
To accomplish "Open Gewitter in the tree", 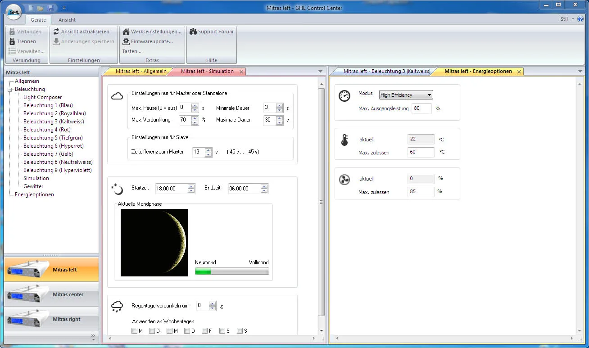I will [x=33, y=186].
